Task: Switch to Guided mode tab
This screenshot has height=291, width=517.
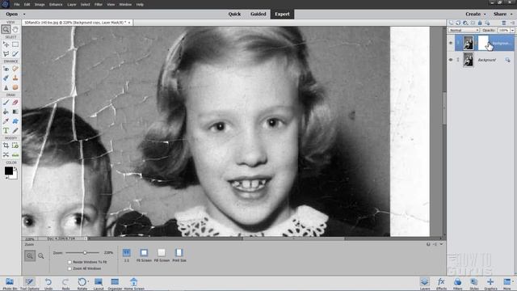Action: pyautogui.click(x=258, y=15)
